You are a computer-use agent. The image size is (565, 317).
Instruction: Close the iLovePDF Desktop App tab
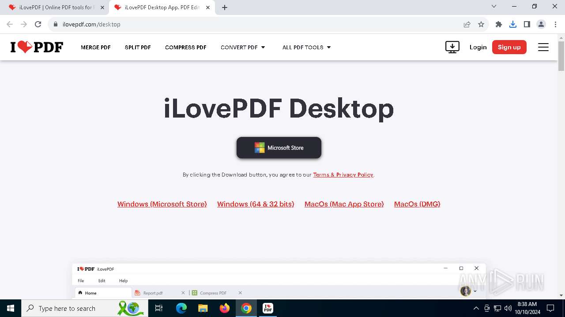[207, 7]
